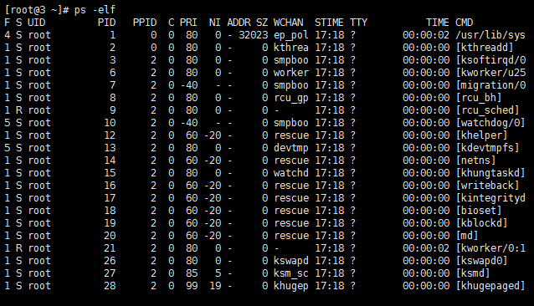This screenshot has height=306, width=534.
Task: Click the [khelper] process name
Action: pyautogui.click(x=481, y=135)
